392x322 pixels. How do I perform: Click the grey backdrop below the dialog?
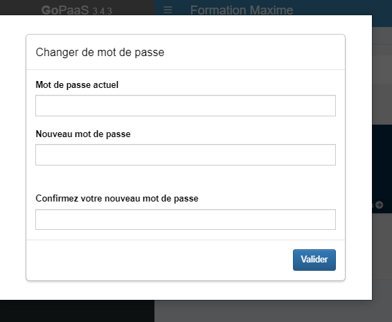tap(273, 311)
